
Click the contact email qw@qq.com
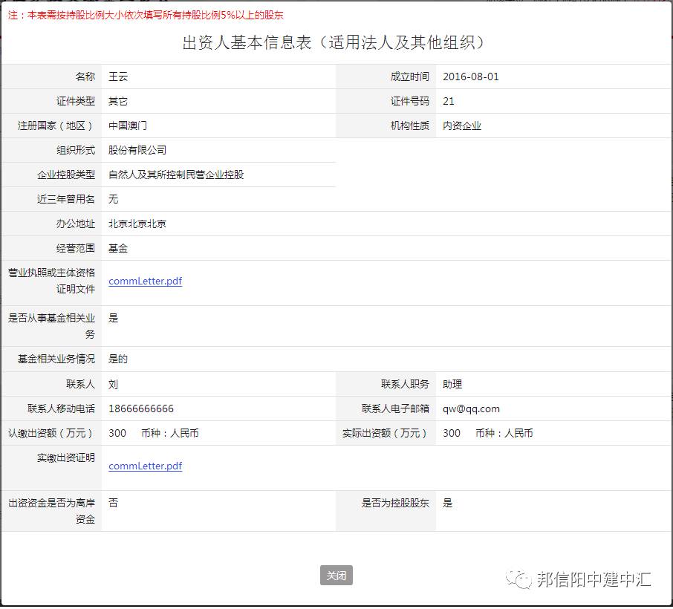tap(471, 408)
